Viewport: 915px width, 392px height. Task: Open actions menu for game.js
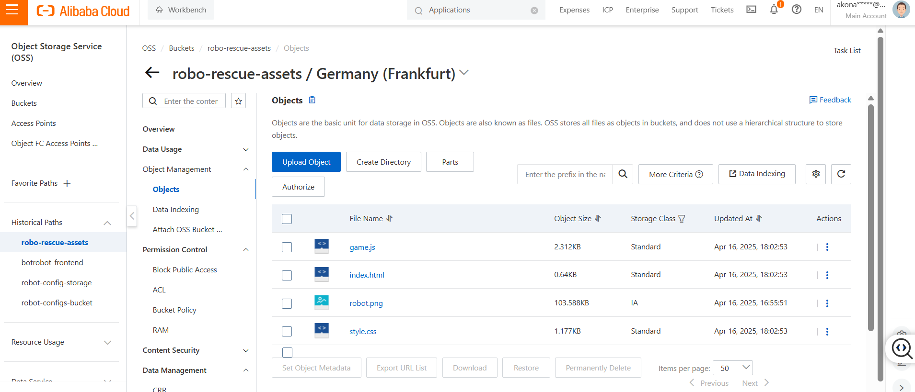pyautogui.click(x=827, y=247)
